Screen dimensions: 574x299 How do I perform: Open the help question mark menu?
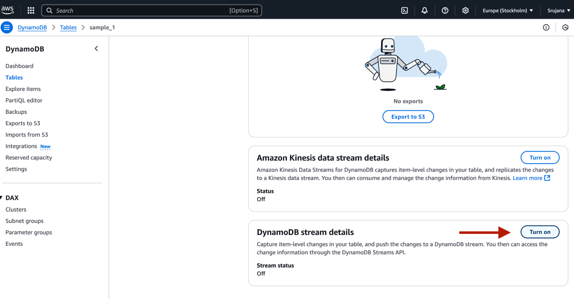[445, 11]
